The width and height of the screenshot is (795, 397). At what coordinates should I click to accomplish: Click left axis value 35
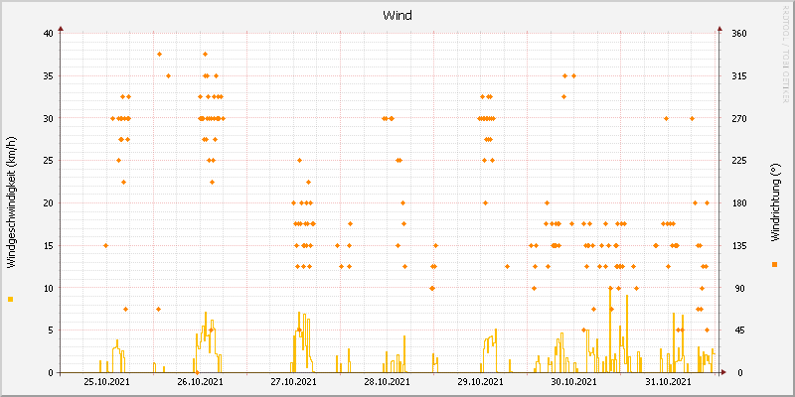tap(48, 76)
